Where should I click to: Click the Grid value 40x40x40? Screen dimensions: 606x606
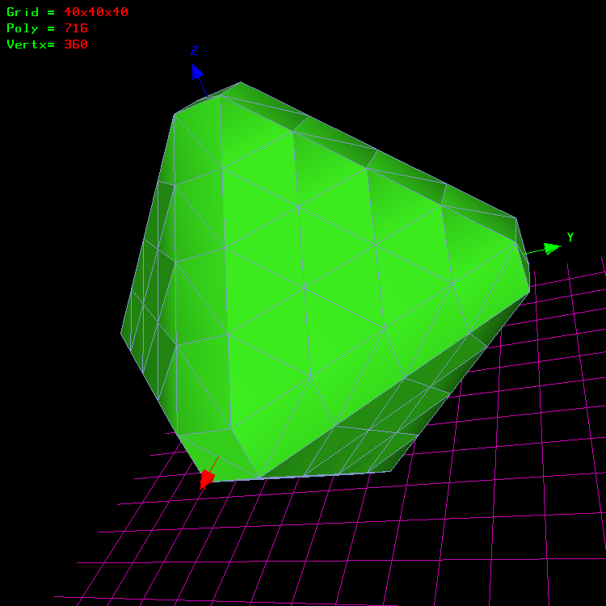96,12
